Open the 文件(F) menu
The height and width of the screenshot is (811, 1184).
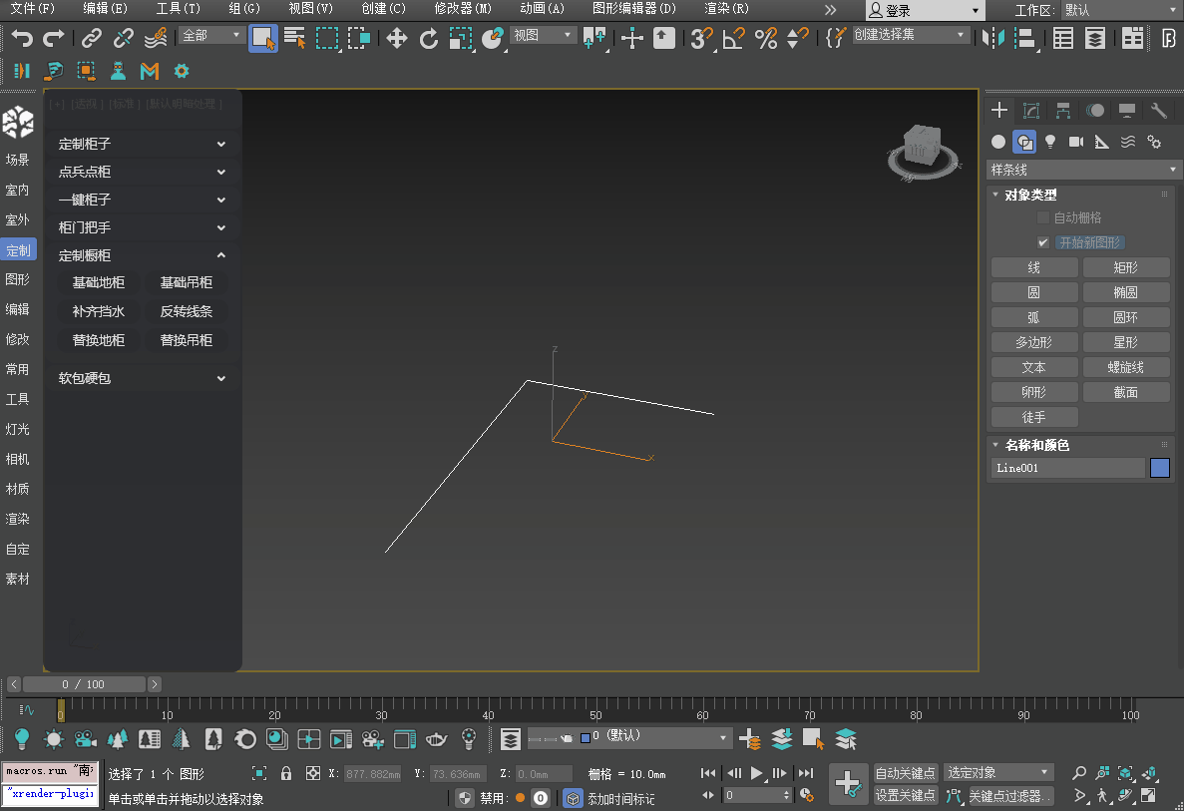point(32,9)
